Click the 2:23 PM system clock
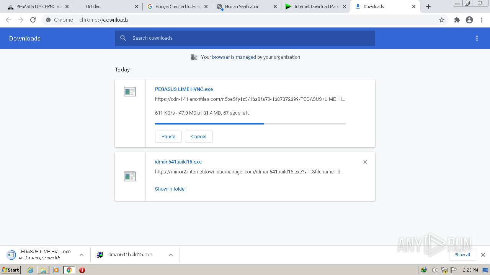 (x=470, y=270)
